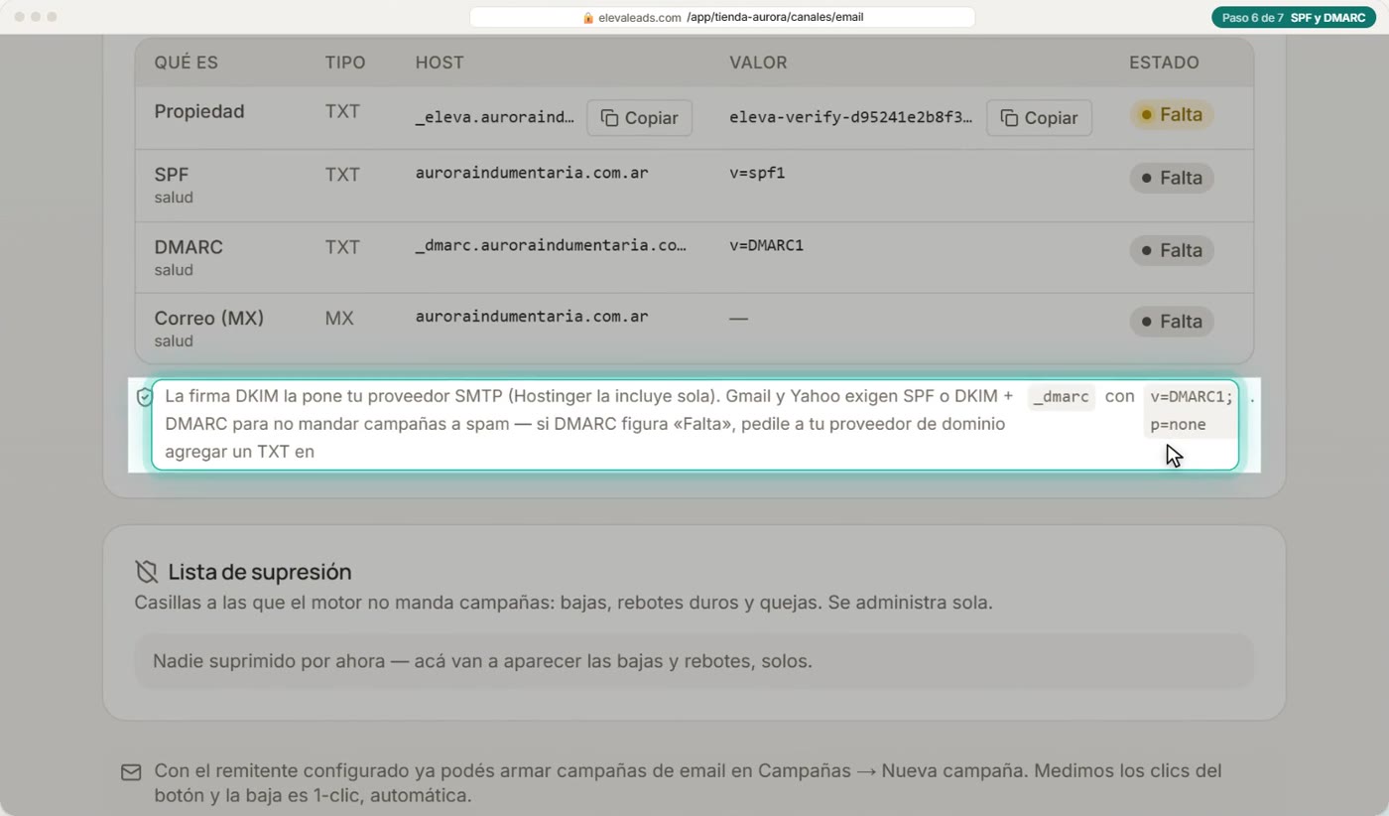
Task: Copy the eleva-verify value
Action: coord(1039,117)
